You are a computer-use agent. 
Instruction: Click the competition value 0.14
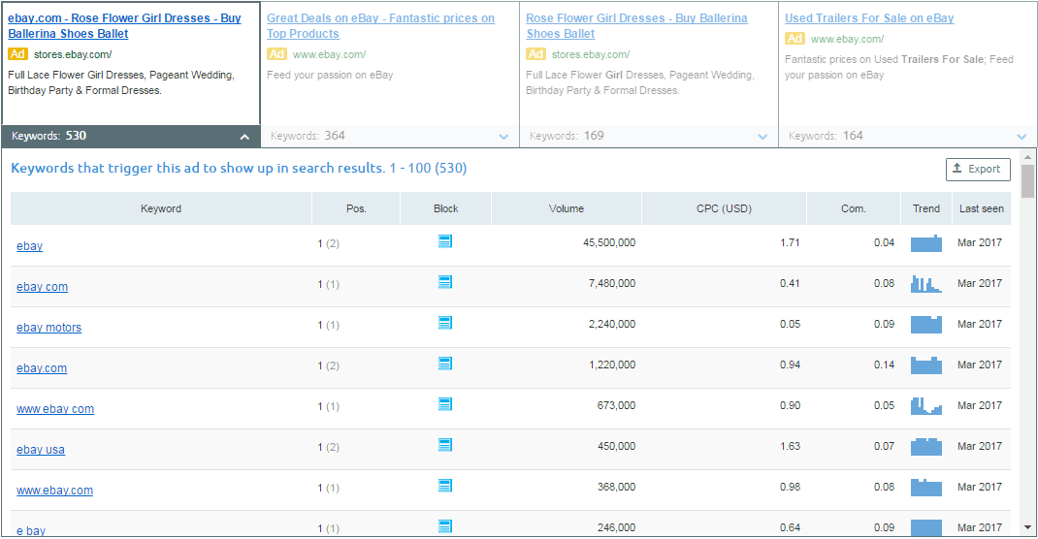click(884, 365)
